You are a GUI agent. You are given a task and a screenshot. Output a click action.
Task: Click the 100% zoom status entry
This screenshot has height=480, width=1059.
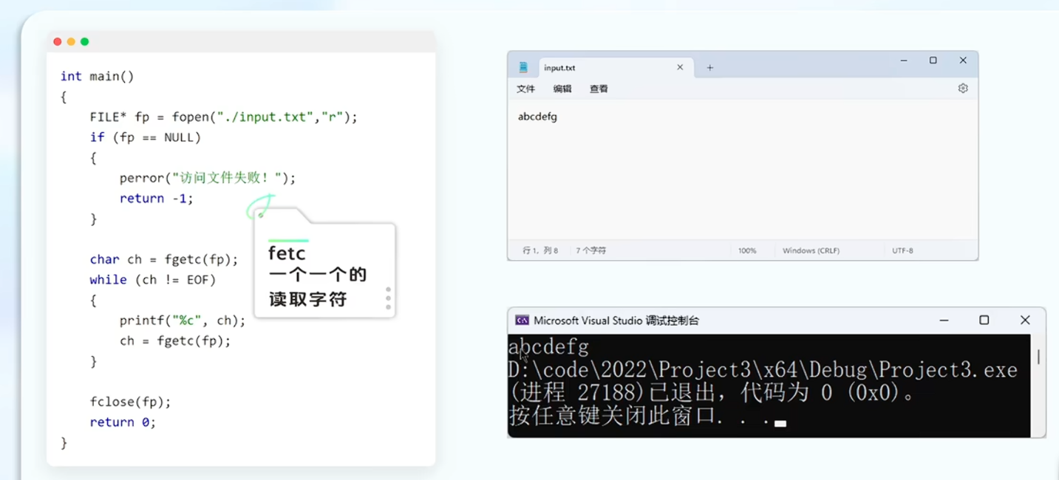coord(747,251)
